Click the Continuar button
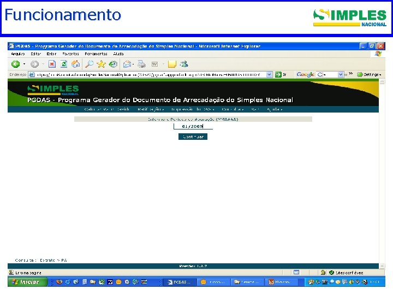This screenshot has height=295, width=393. tap(193, 137)
